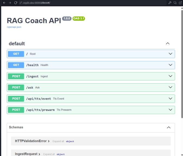Viewport: 183px width, 156px height.
Task: Open the POST /ask endpoint row
Action: tap(91, 87)
